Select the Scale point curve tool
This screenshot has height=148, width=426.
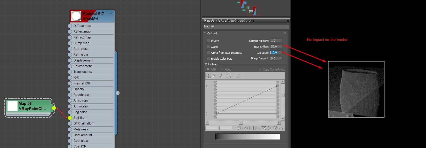coord(214,76)
